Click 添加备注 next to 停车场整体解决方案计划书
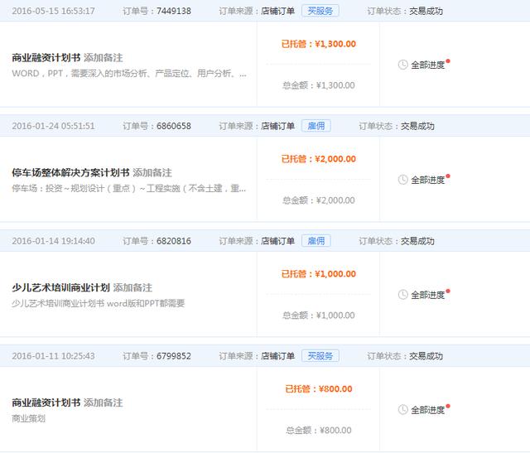The image size is (530, 453). click(152, 173)
